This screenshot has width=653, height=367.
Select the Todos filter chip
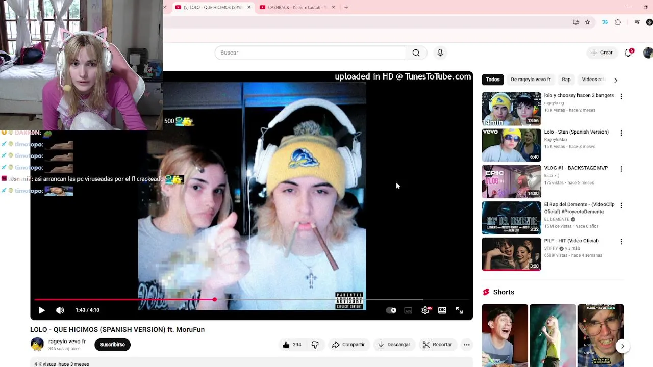point(492,80)
